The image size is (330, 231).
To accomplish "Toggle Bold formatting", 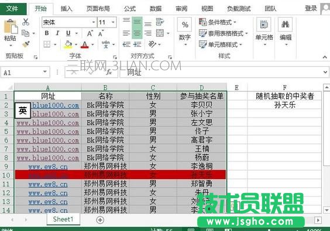I will 47,33.
